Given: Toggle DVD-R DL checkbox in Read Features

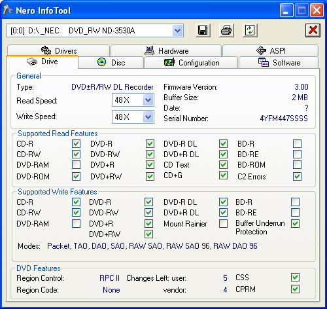Looking at the screenshot, I should point(223,144).
